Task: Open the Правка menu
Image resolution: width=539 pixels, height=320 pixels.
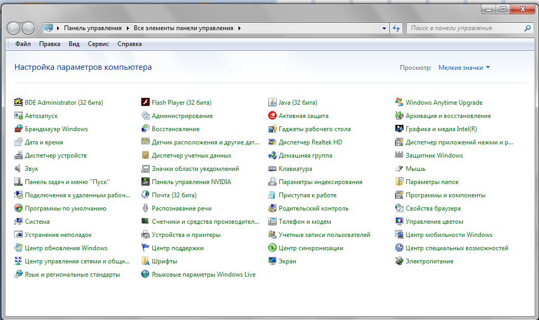Action: click(x=50, y=44)
